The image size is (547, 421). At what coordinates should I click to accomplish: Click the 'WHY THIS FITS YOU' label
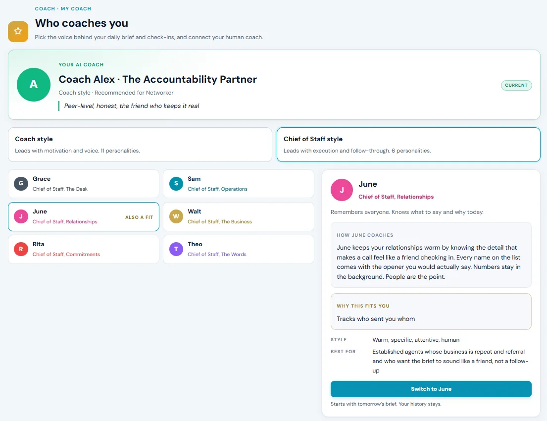(x=363, y=306)
